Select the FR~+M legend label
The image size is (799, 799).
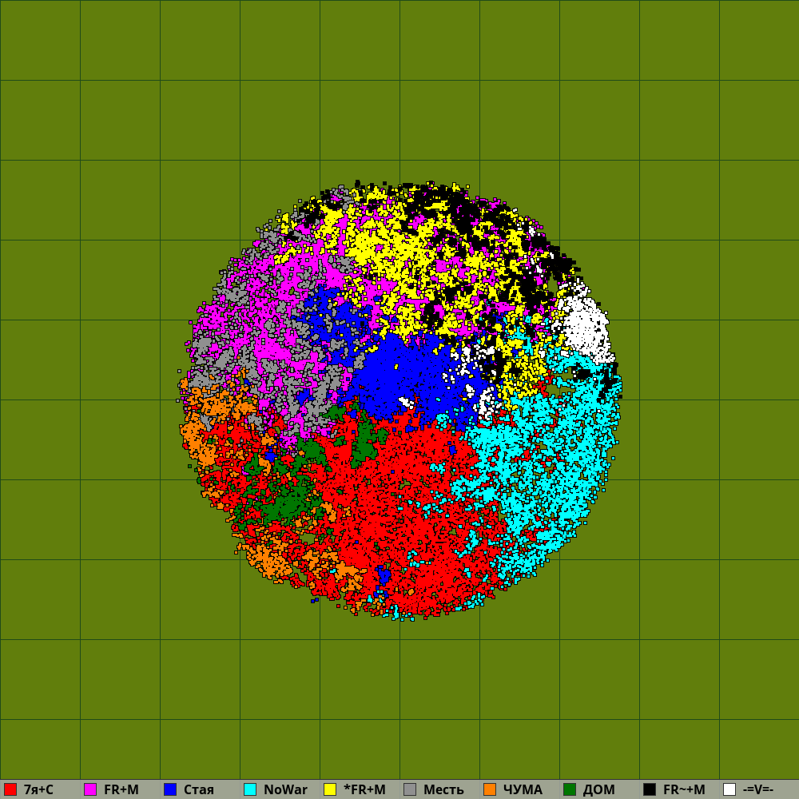point(685,790)
